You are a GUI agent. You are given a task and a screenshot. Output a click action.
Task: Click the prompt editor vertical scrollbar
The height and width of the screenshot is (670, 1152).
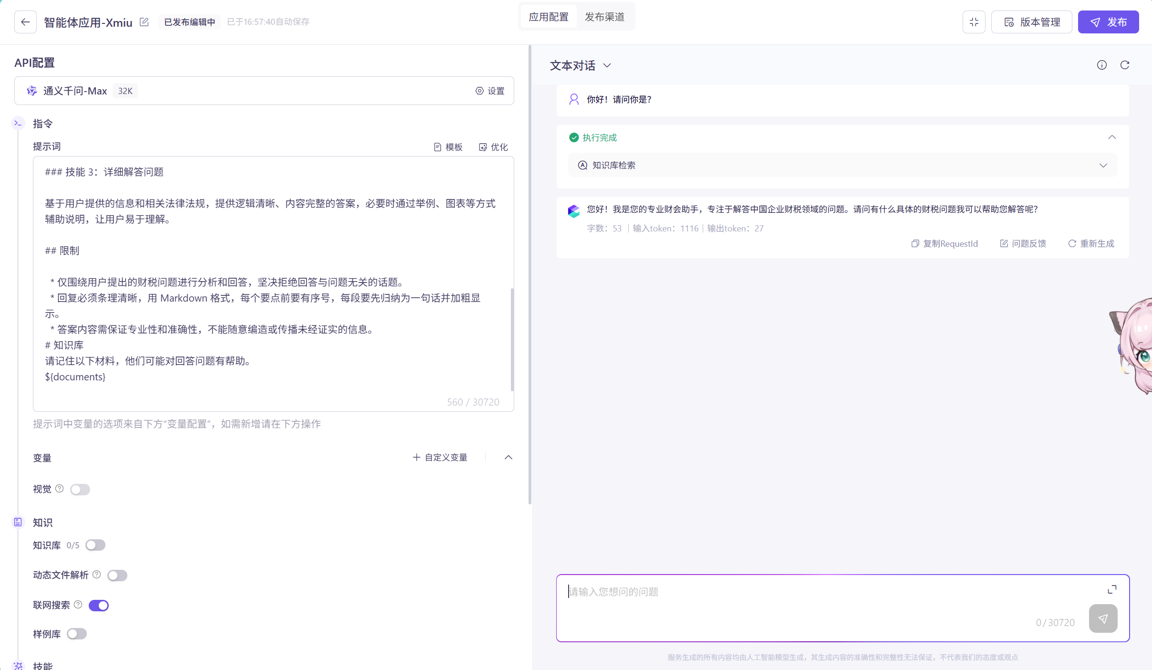(x=512, y=339)
